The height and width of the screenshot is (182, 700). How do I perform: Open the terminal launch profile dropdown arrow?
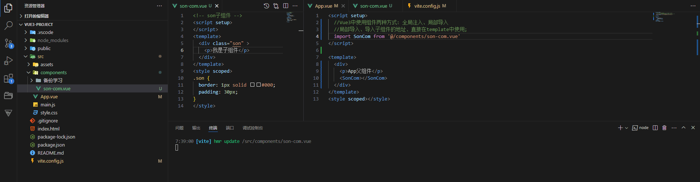(x=627, y=128)
